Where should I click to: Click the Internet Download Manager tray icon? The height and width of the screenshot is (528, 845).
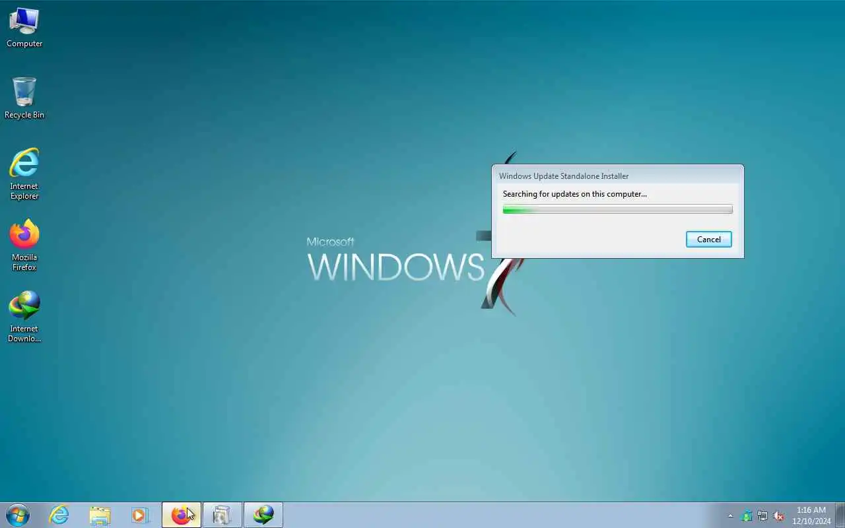point(747,515)
